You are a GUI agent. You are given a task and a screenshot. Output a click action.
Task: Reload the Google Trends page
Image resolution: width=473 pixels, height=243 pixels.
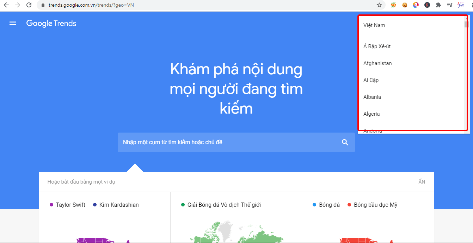coord(29,5)
